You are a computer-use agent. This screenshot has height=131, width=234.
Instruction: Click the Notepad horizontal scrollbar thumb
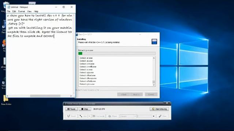(45, 96)
